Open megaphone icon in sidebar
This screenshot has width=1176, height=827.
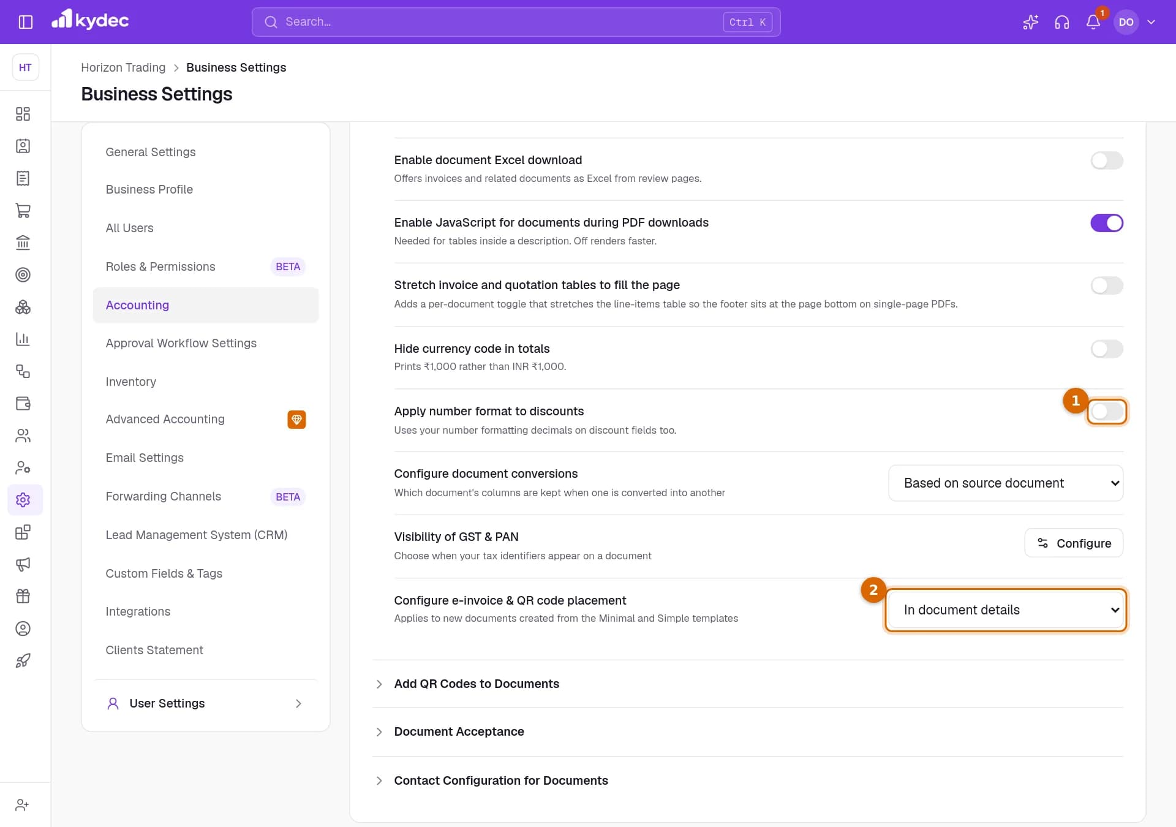(23, 564)
